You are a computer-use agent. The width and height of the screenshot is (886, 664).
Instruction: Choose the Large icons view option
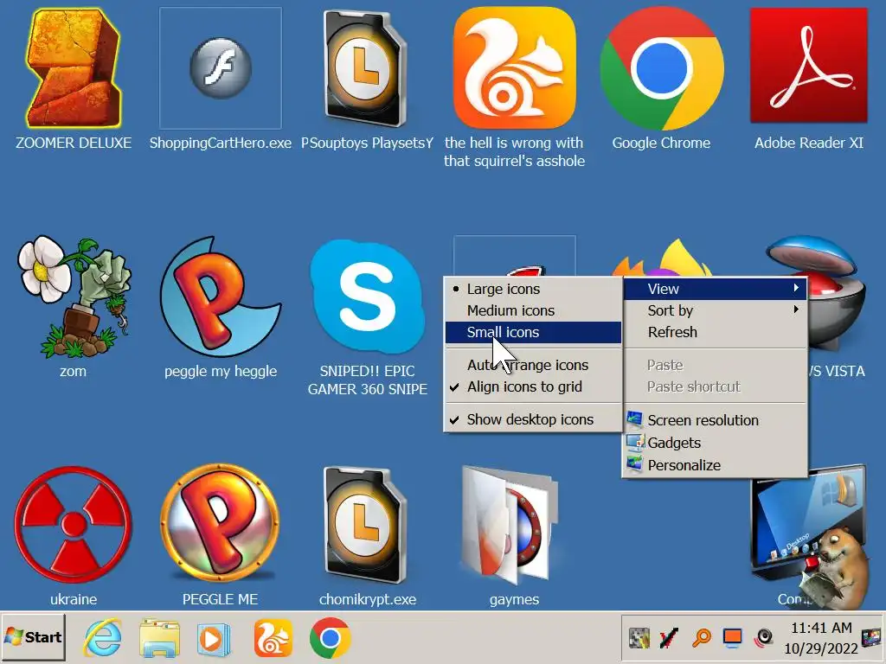(533, 289)
